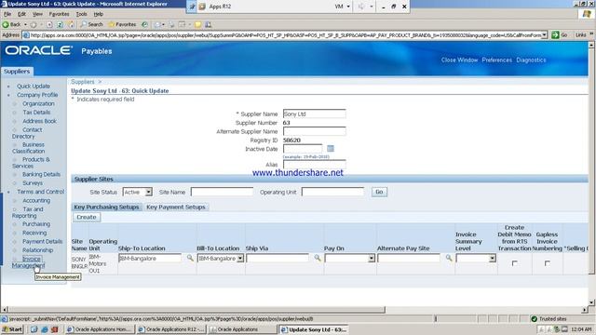The height and width of the screenshot is (335, 596).
Task: Open Address Book in sidebar
Action: (39, 121)
